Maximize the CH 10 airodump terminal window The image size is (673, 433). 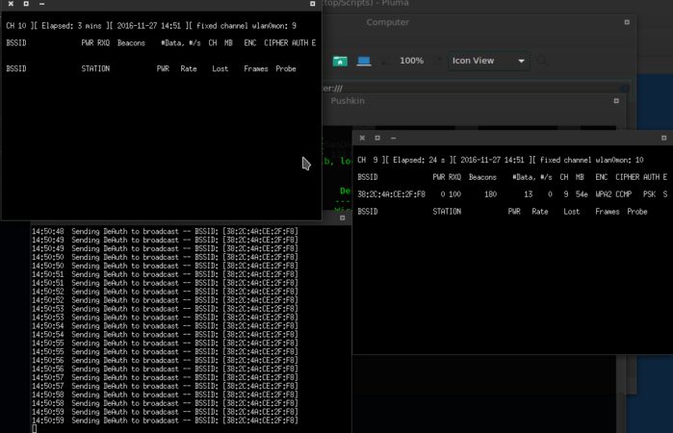25,5
